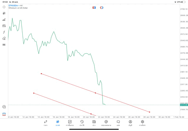
Task: Open the function indicator (f) icon
Action: 4,32
